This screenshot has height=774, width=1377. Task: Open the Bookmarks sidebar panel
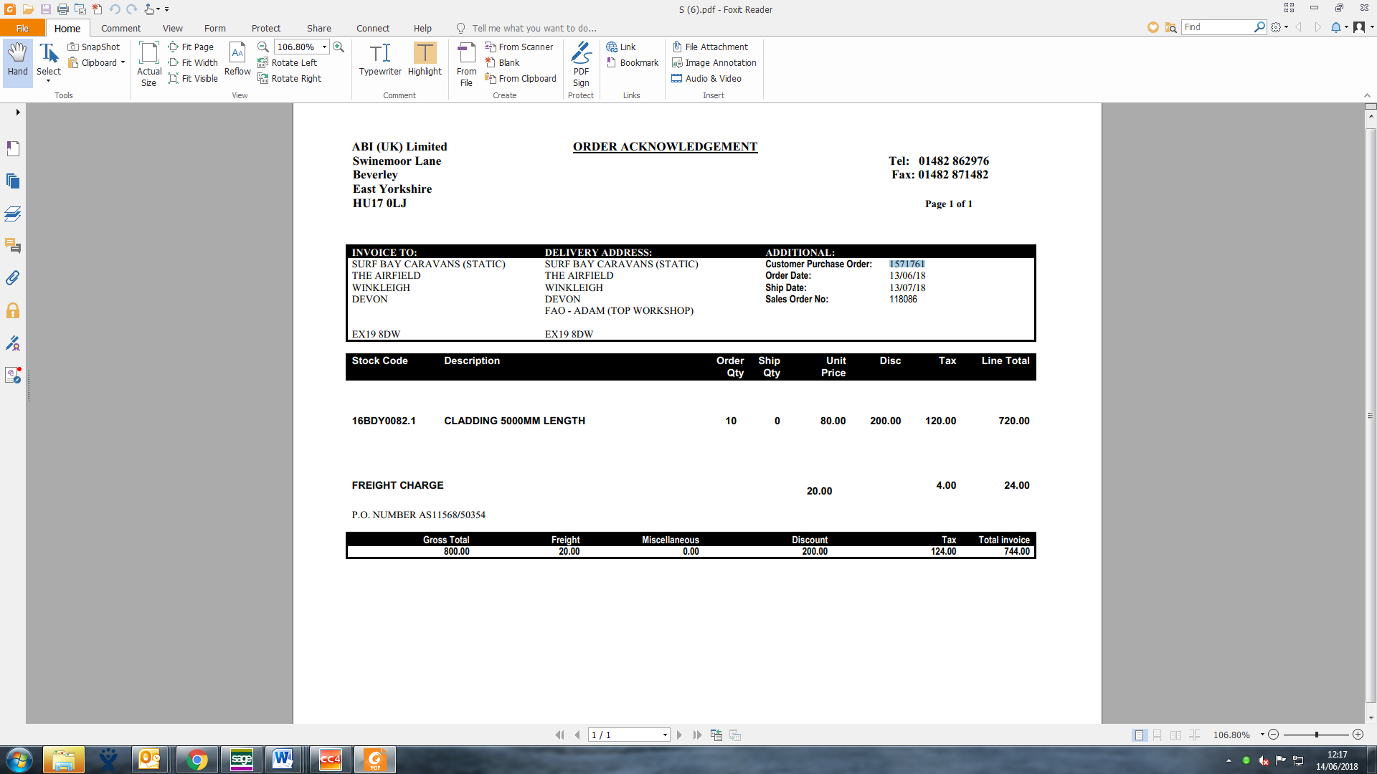13,148
